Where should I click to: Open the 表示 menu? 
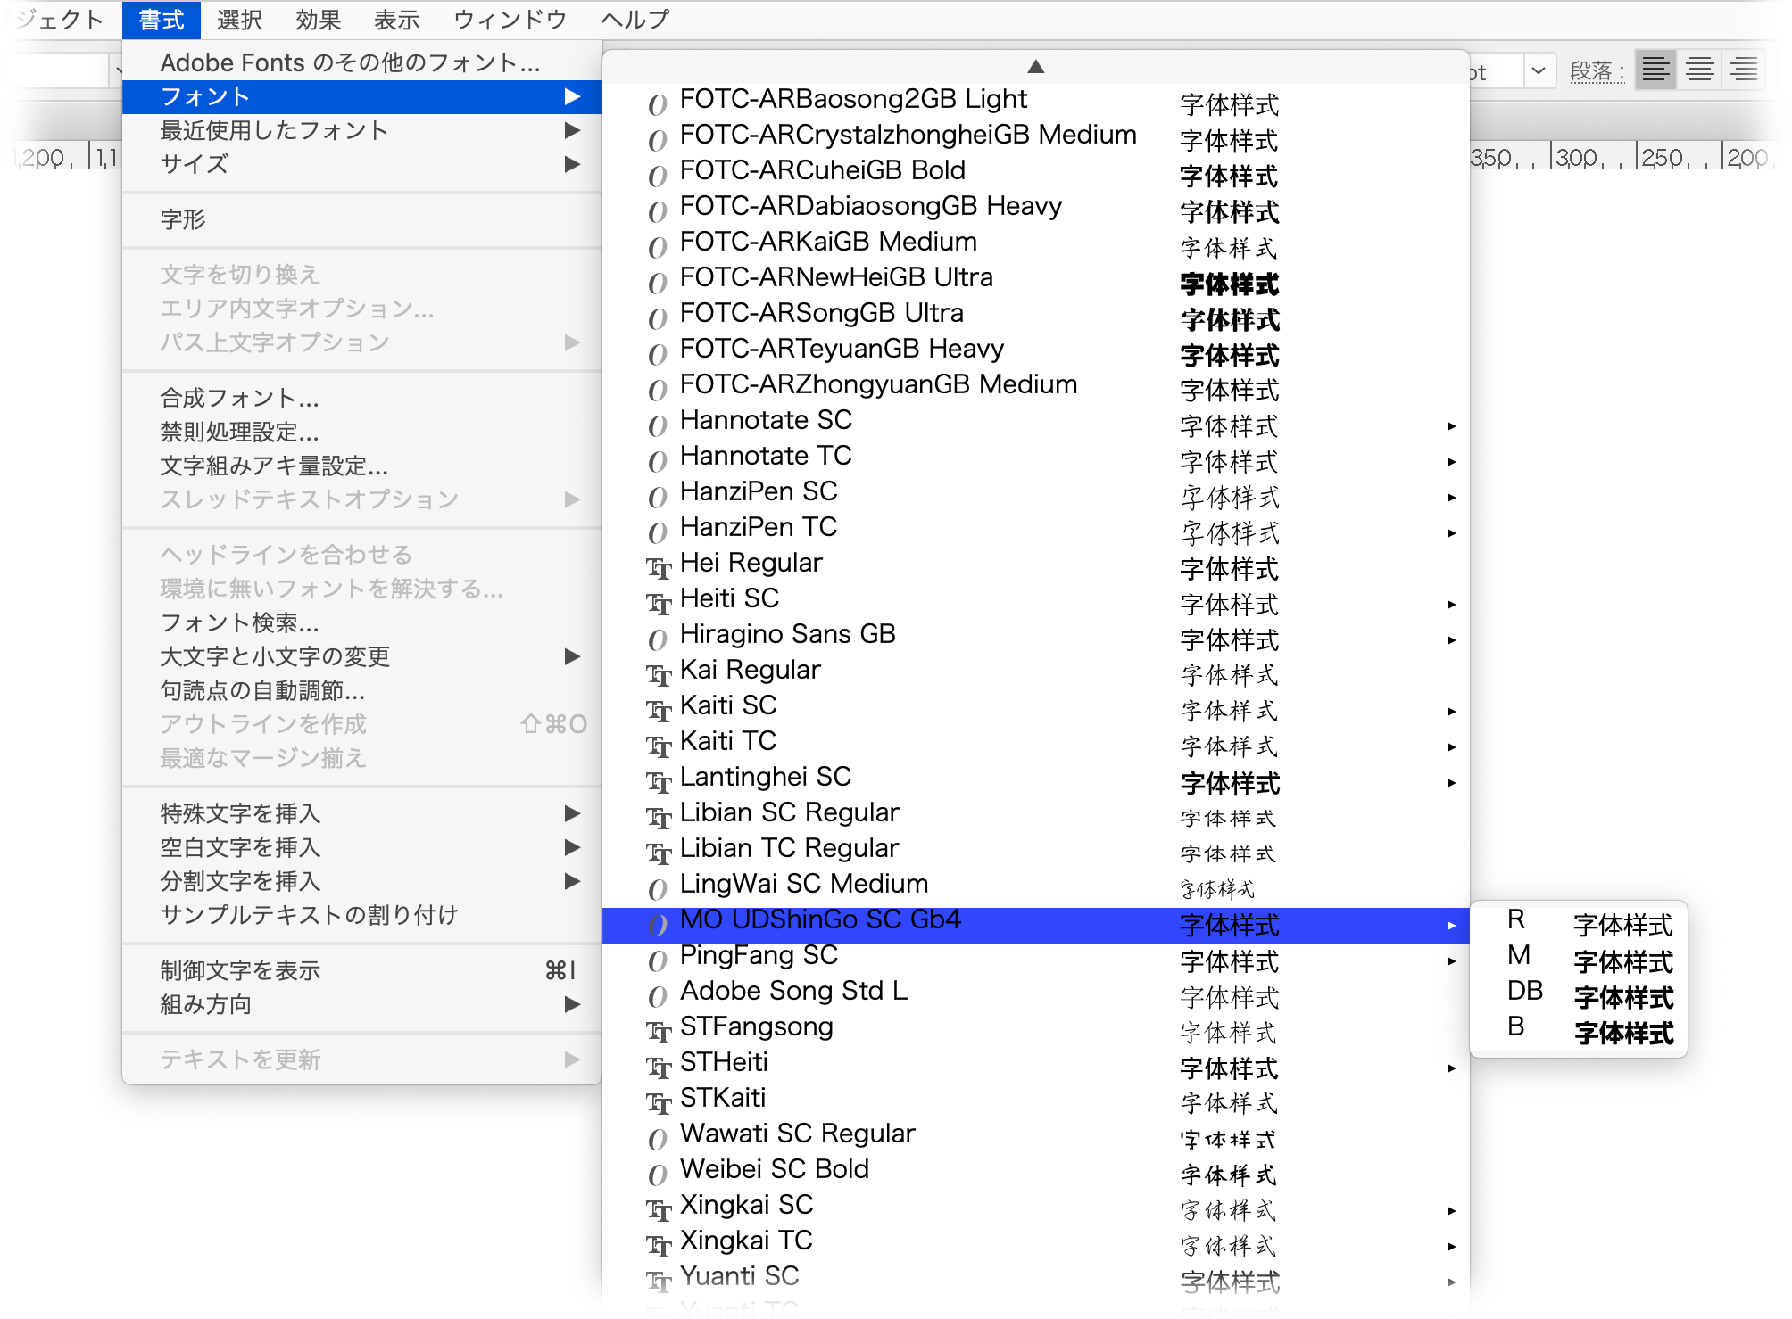[396, 20]
